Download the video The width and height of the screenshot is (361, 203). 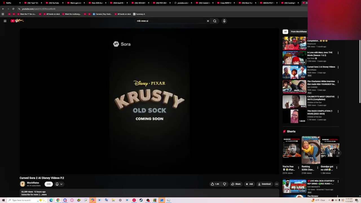[264, 184]
